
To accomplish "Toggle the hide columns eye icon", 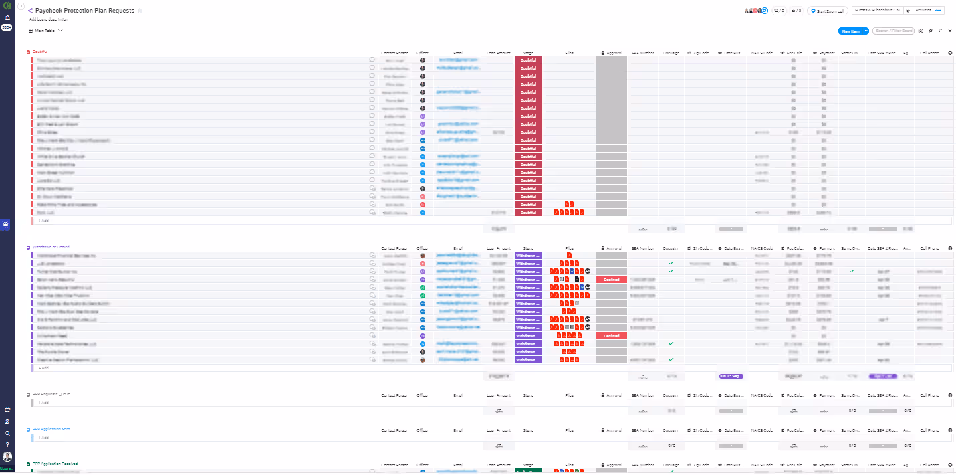I will [x=931, y=31].
